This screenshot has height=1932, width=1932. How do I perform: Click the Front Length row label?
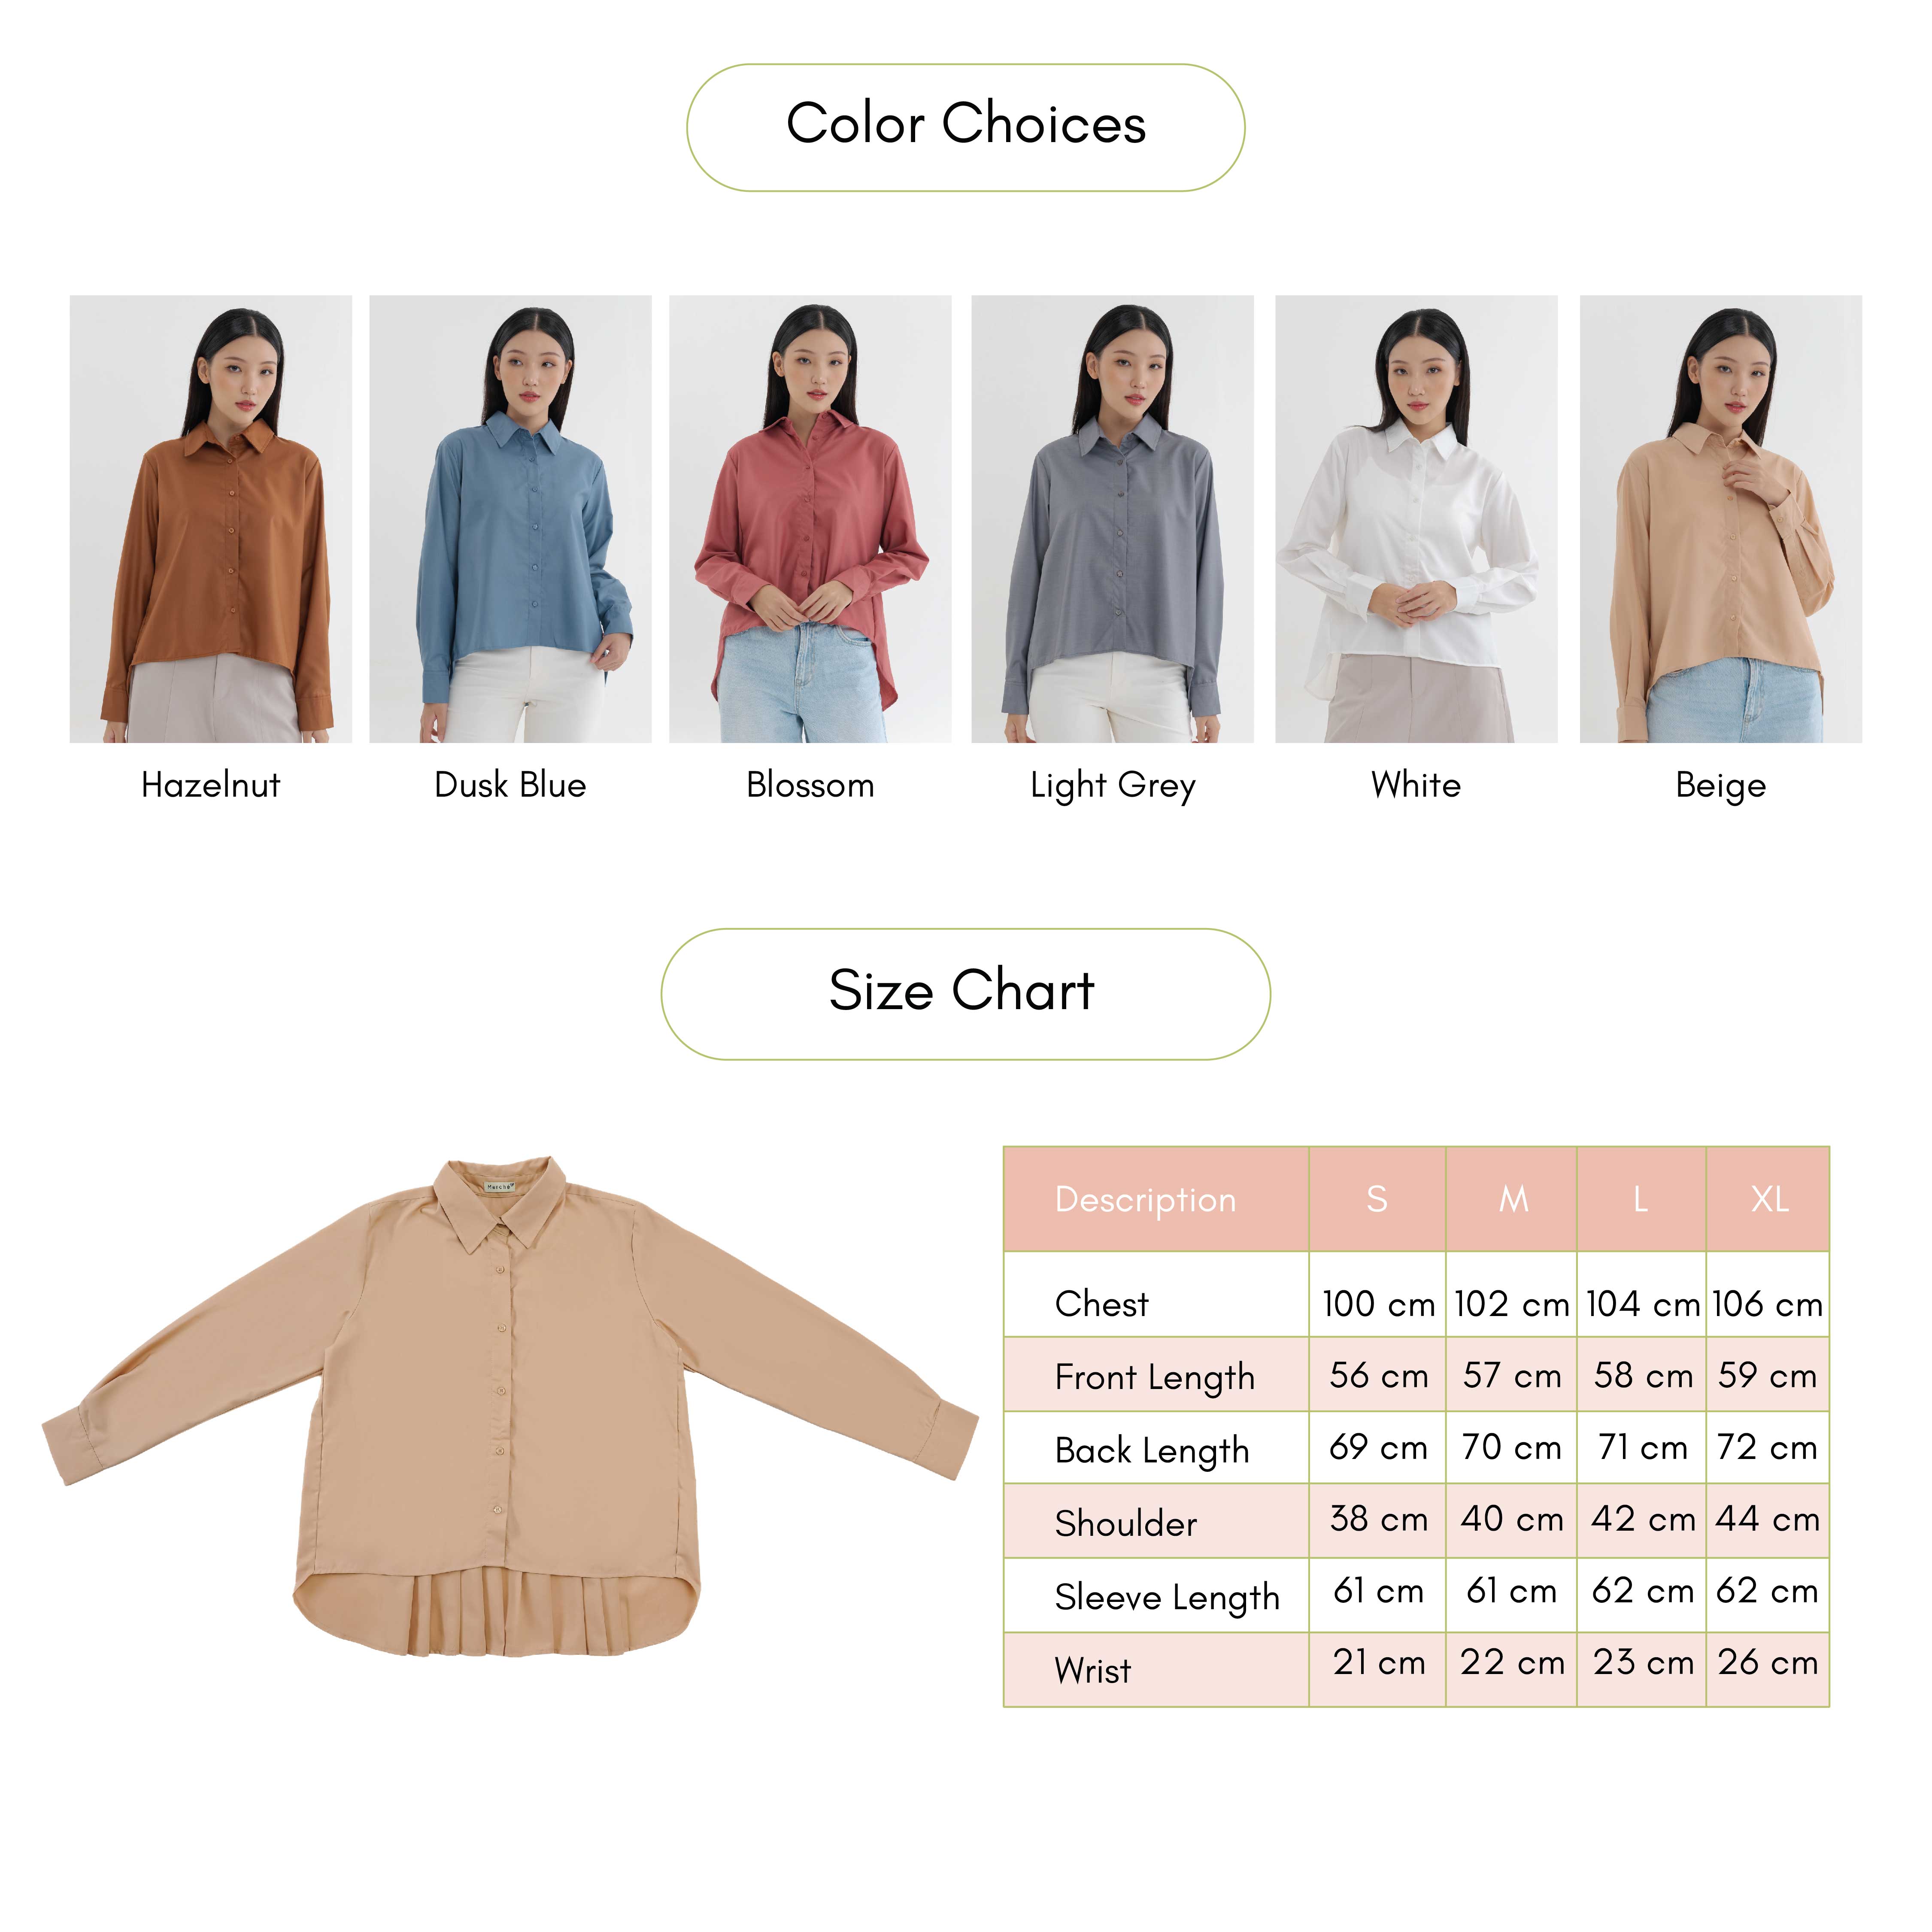click(x=1155, y=1378)
